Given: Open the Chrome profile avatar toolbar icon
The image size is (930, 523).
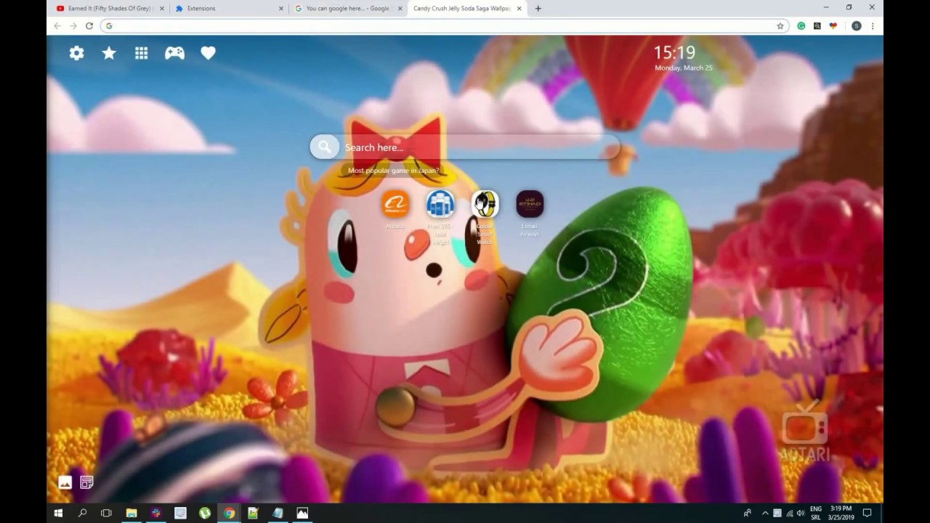Looking at the screenshot, I should pos(855,25).
